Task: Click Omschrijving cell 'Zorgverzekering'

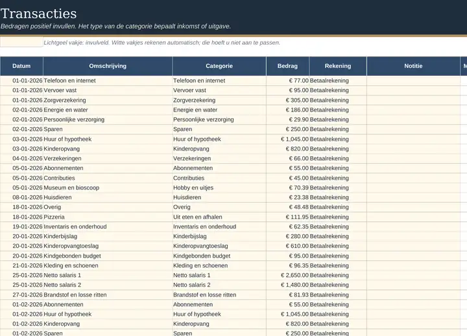Action: 108,100
